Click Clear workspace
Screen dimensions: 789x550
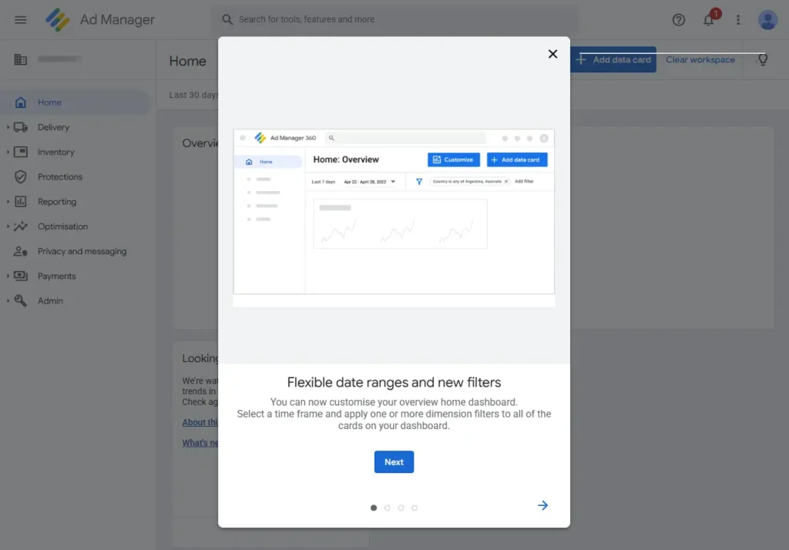700,60
